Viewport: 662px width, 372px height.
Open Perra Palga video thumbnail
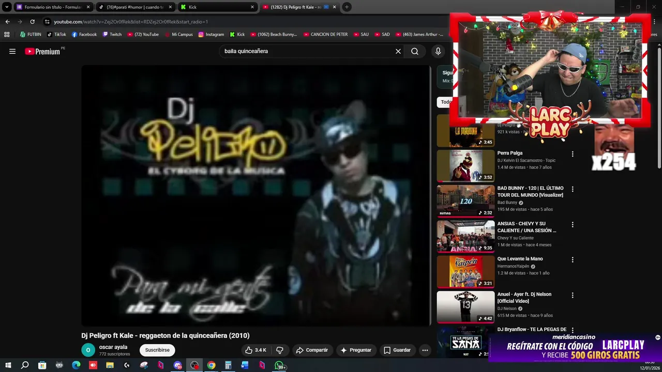pyautogui.click(x=465, y=166)
